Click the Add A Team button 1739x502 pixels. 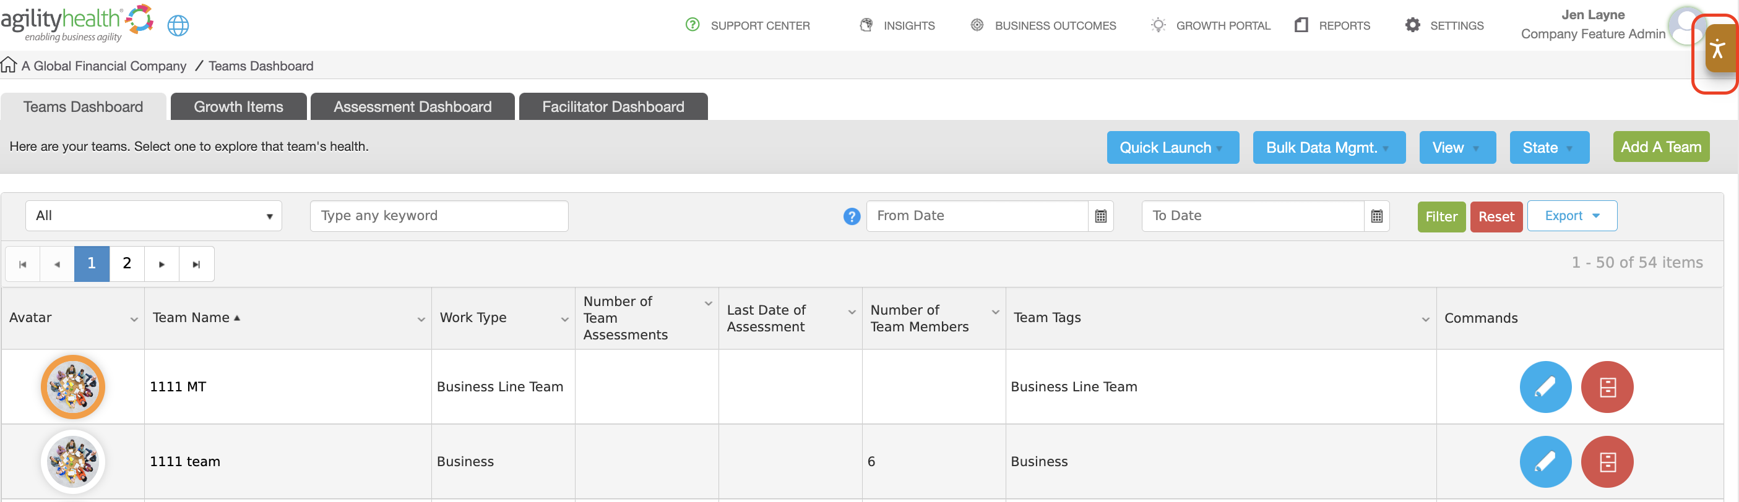(x=1660, y=147)
